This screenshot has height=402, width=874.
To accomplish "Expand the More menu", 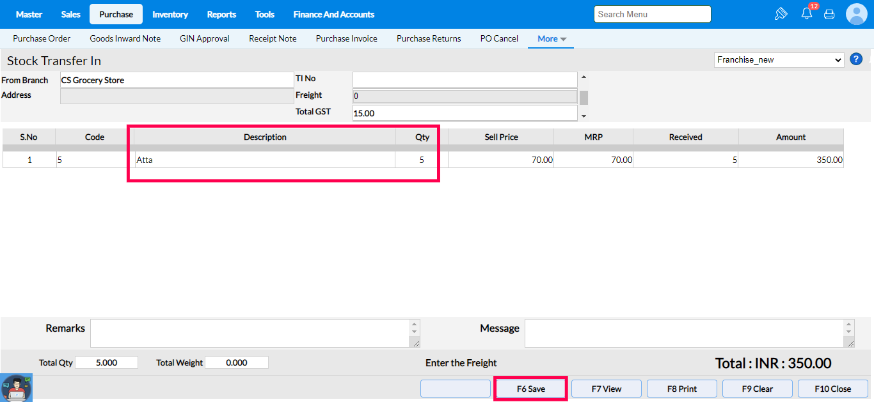I will pos(552,38).
